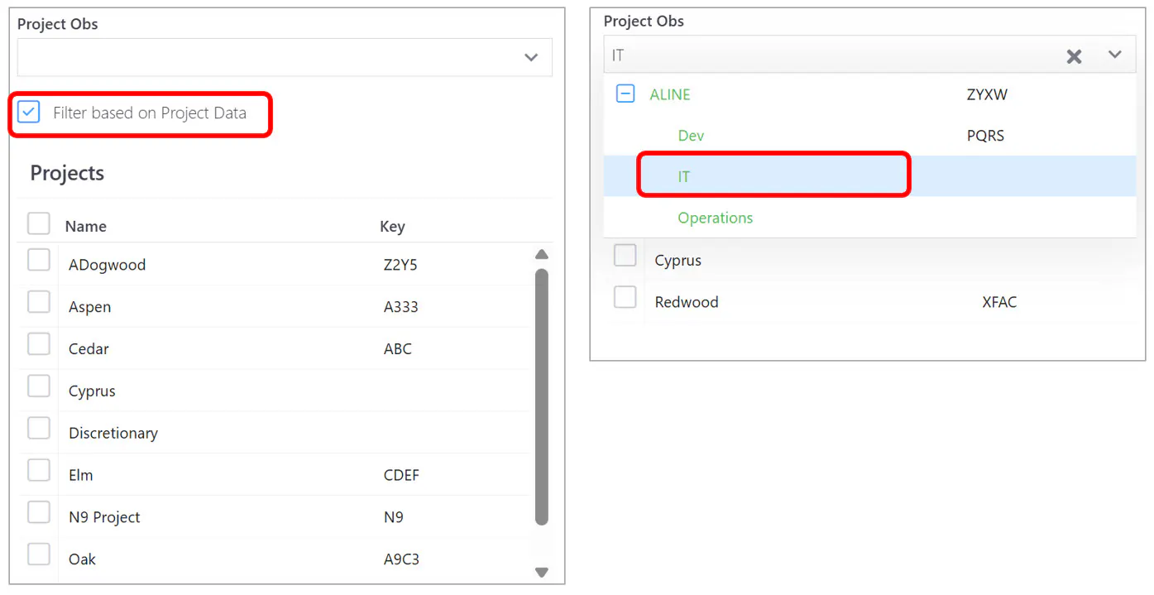The image size is (1154, 595).
Task: Click key value A9C3
Action: tap(401, 559)
